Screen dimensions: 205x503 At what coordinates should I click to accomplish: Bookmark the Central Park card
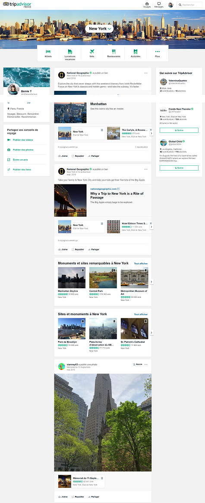[x=114, y=271]
